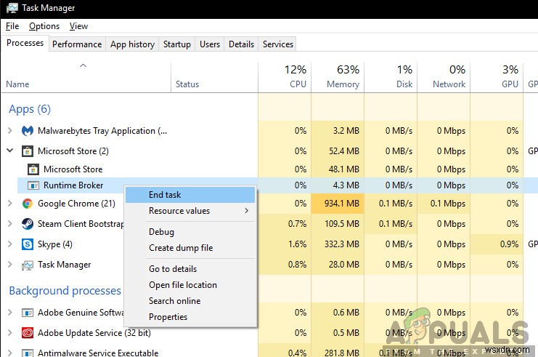The height and width of the screenshot is (357, 538).
Task: Switch to the Performance tab
Action: coord(77,44)
